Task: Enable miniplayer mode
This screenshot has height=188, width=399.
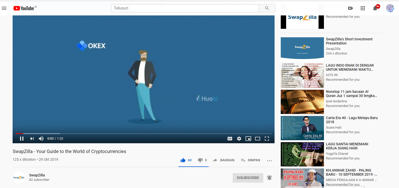Action: coord(248,139)
